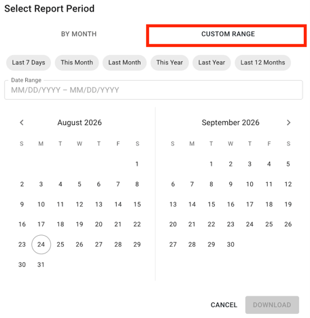
Task: Pick the Last Month preset chip
Action: (124, 63)
